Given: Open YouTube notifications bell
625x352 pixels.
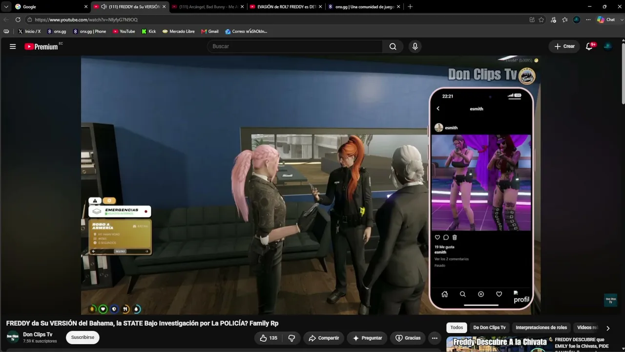Looking at the screenshot, I should [x=590, y=46].
